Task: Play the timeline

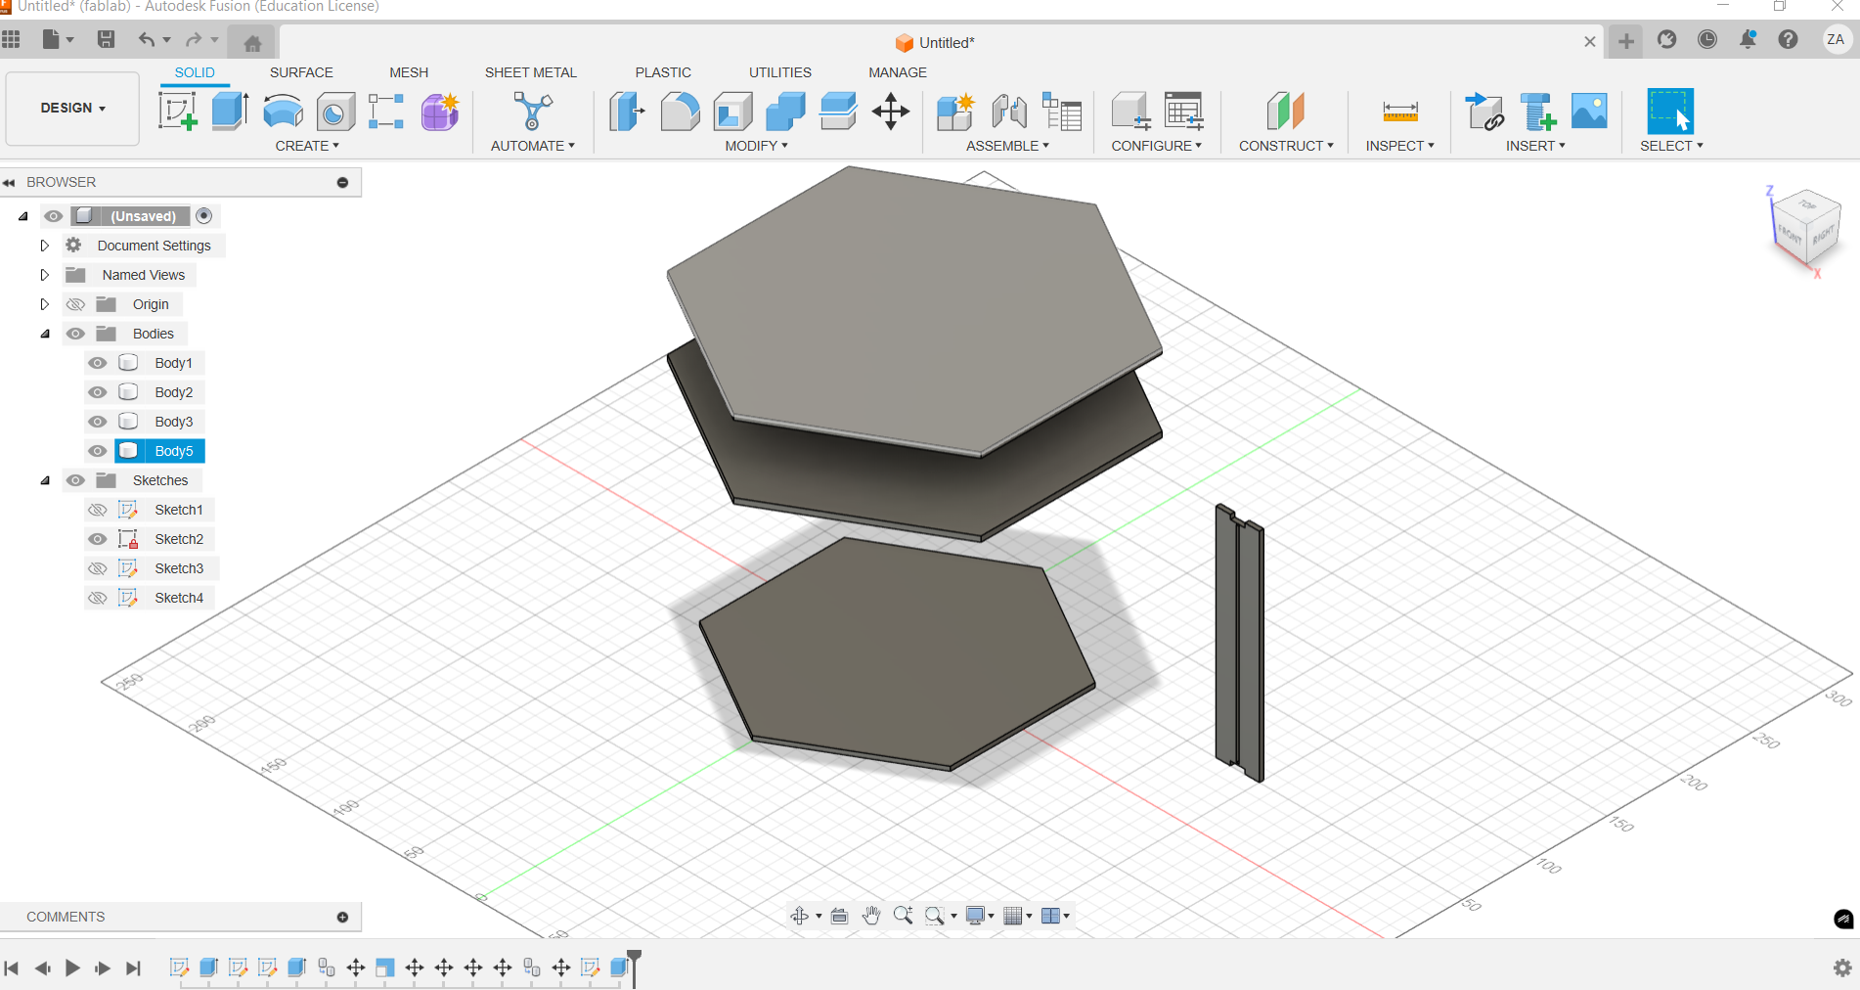Action: click(x=72, y=967)
